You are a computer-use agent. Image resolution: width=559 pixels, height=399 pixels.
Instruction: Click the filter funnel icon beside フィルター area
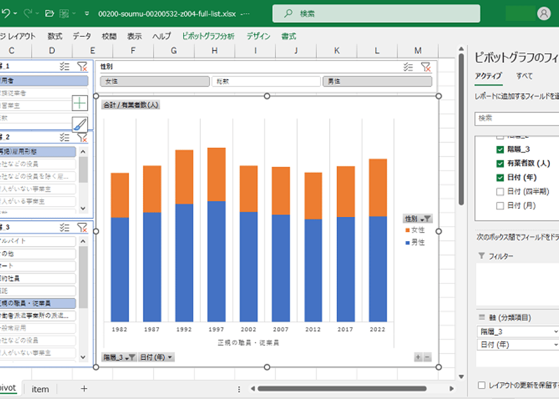tap(482, 256)
